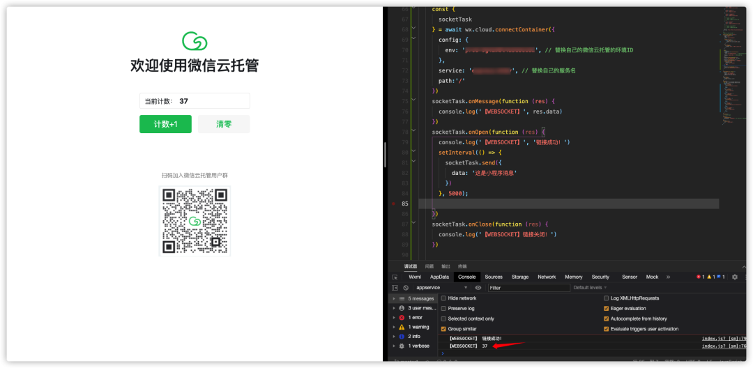Toggle the console sidebar panel icon

(395, 288)
